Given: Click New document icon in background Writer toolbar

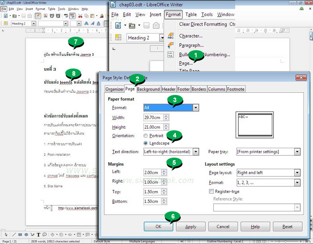Looking at the screenshot, I should pos(5,16).
